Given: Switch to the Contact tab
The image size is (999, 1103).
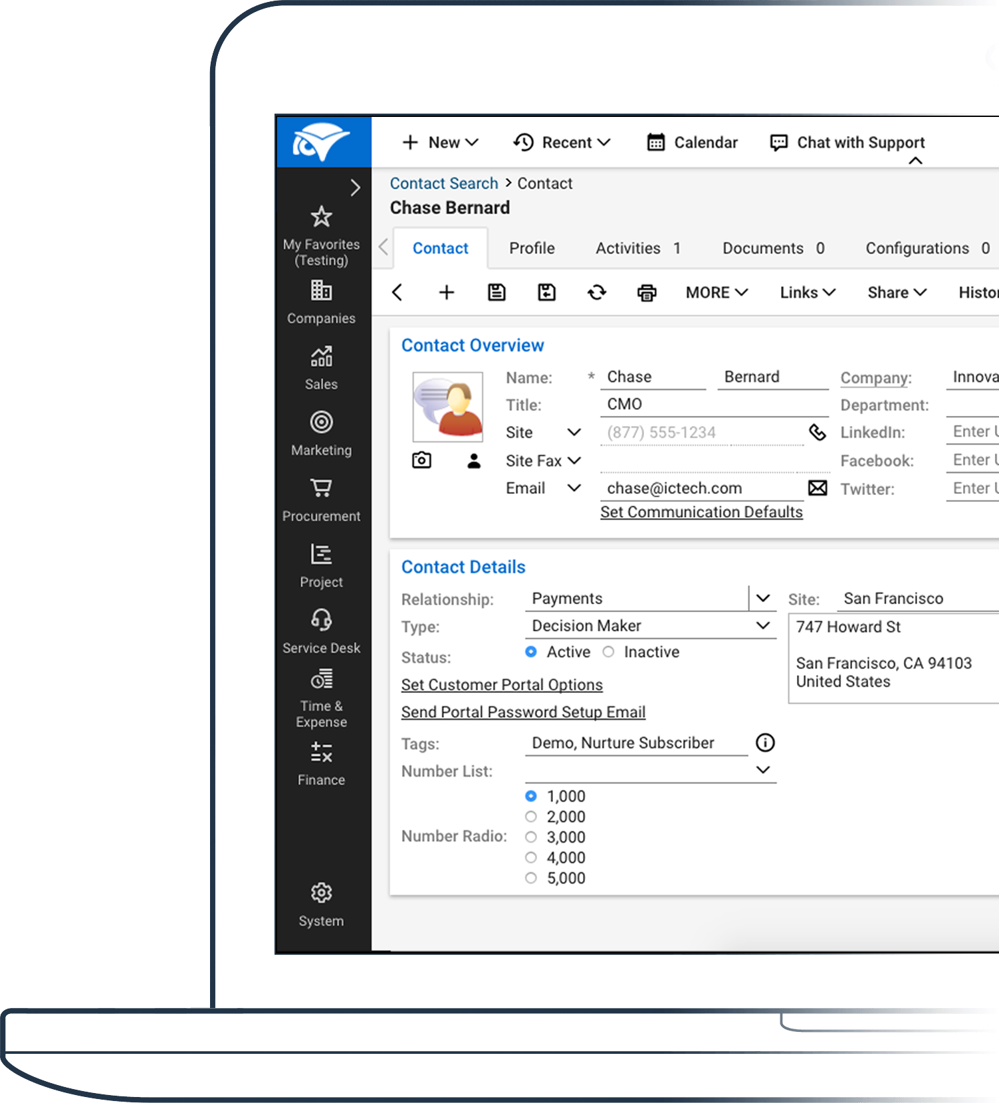Looking at the screenshot, I should point(441,248).
